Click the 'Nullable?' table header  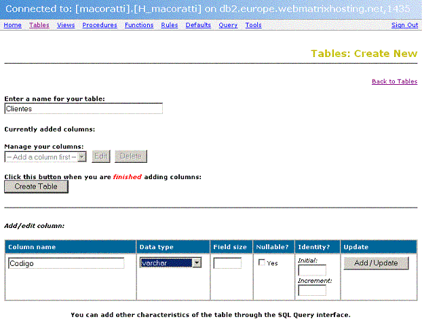(x=272, y=247)
